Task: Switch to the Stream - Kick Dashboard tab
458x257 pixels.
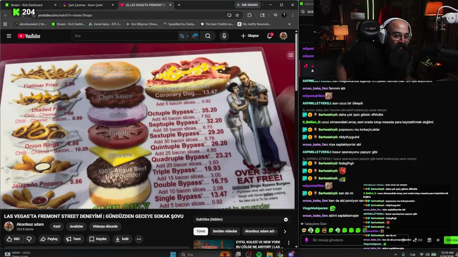Action: click(x=30, y=5)
